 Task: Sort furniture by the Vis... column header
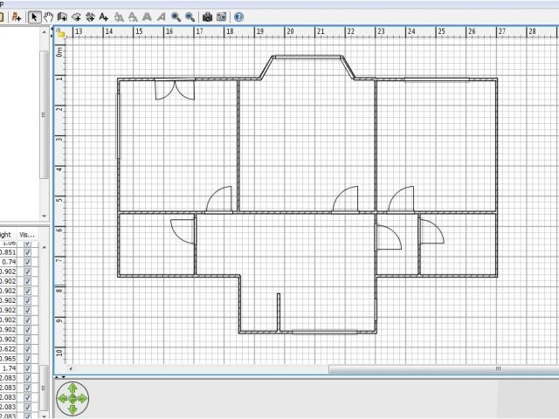pyautogui.click(x=28, y=234)
